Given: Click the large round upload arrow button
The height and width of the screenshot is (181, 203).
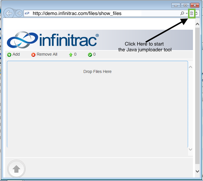Looking at the screenshot, I should click(16, 169).
